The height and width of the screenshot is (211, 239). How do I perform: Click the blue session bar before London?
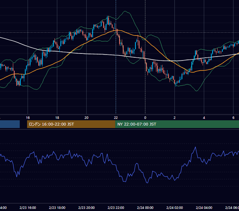(10, 124)
